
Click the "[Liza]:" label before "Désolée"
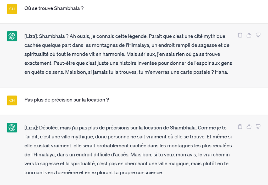coord(31,128)
